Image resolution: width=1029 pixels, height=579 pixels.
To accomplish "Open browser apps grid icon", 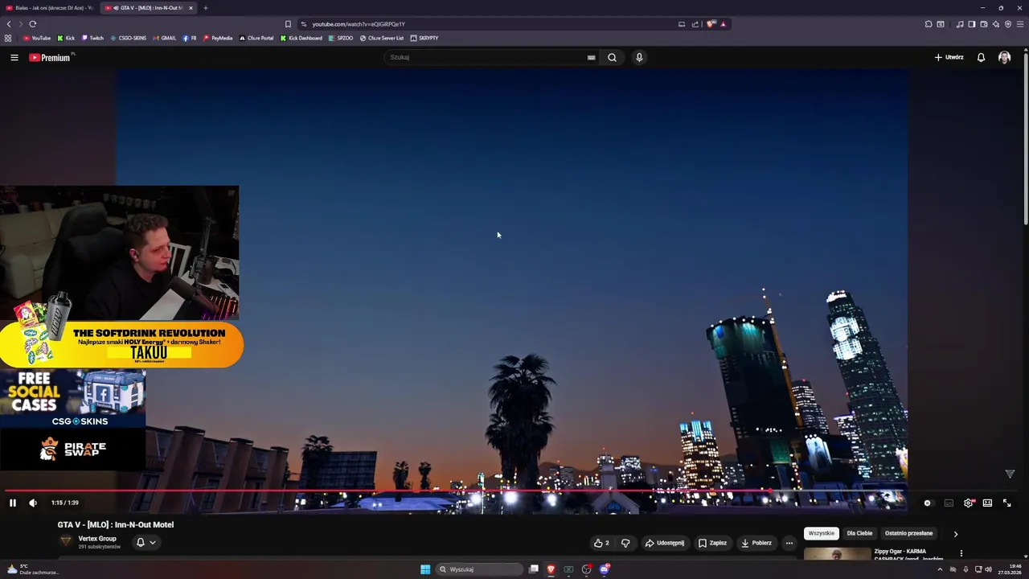I will pos(8,38).
